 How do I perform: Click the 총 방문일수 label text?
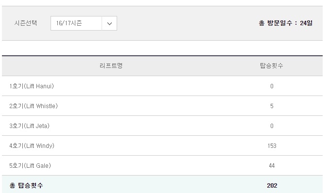276,23
